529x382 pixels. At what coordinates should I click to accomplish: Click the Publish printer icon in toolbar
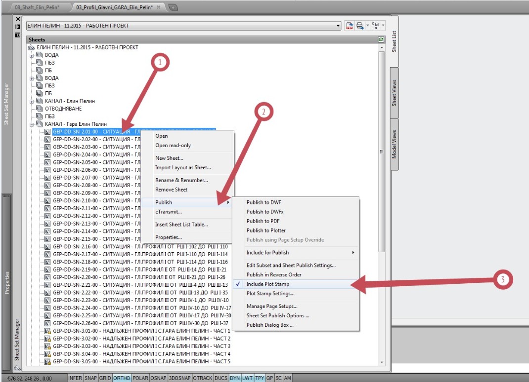coord(359,26)
